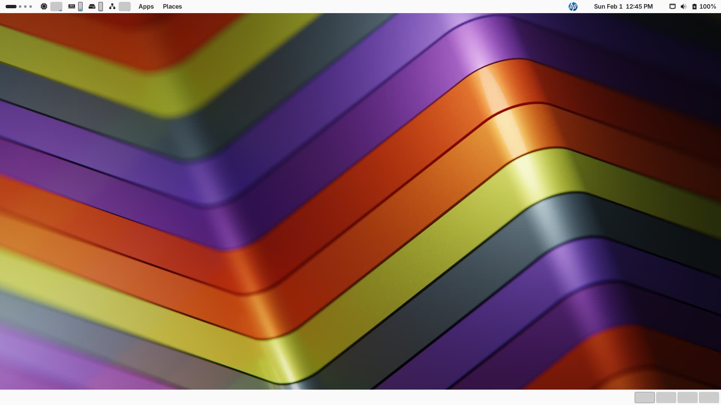Viewport: 721px width, 405px height.
Task: Click the volume speaker icon
Action: pos(683,6)
